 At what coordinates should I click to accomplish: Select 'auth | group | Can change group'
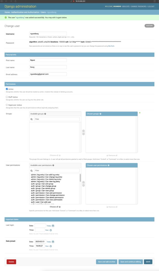click(x=44, y=186)
